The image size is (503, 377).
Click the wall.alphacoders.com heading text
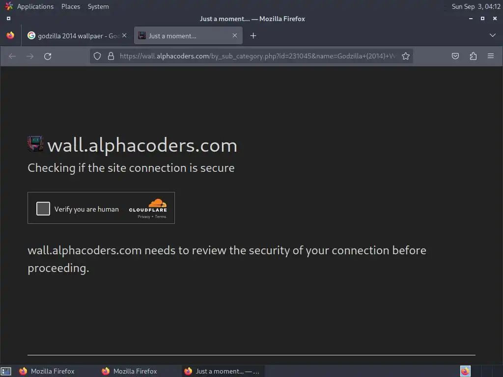[x=142, y=145]
